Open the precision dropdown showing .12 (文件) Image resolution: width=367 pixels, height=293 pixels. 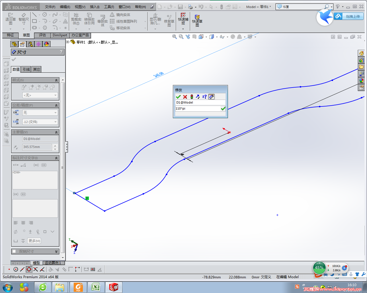point(40,122)
